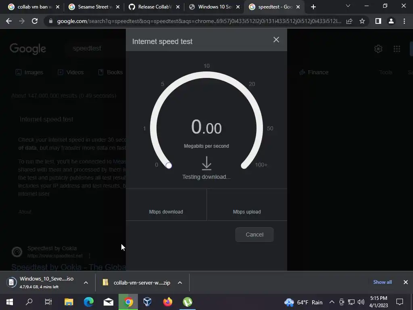Click the address bar URL
Image resolution: width=413 pixels, height=310 pixels.
coord(199,21)
